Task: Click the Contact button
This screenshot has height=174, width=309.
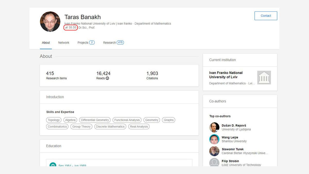Action: coord(266,16)
